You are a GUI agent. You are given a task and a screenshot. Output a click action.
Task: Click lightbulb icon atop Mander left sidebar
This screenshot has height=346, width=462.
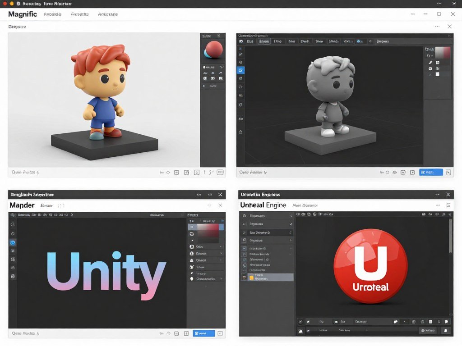pyautogui.click(x=13, y=224)
